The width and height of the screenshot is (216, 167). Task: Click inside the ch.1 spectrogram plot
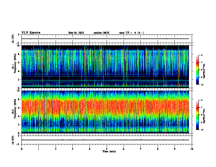105,67
